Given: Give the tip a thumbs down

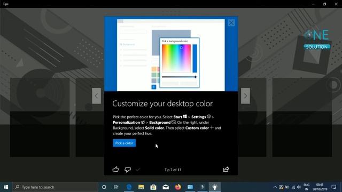Looking at the screenshot, I should pyautogui.click(x=128, y=170).
